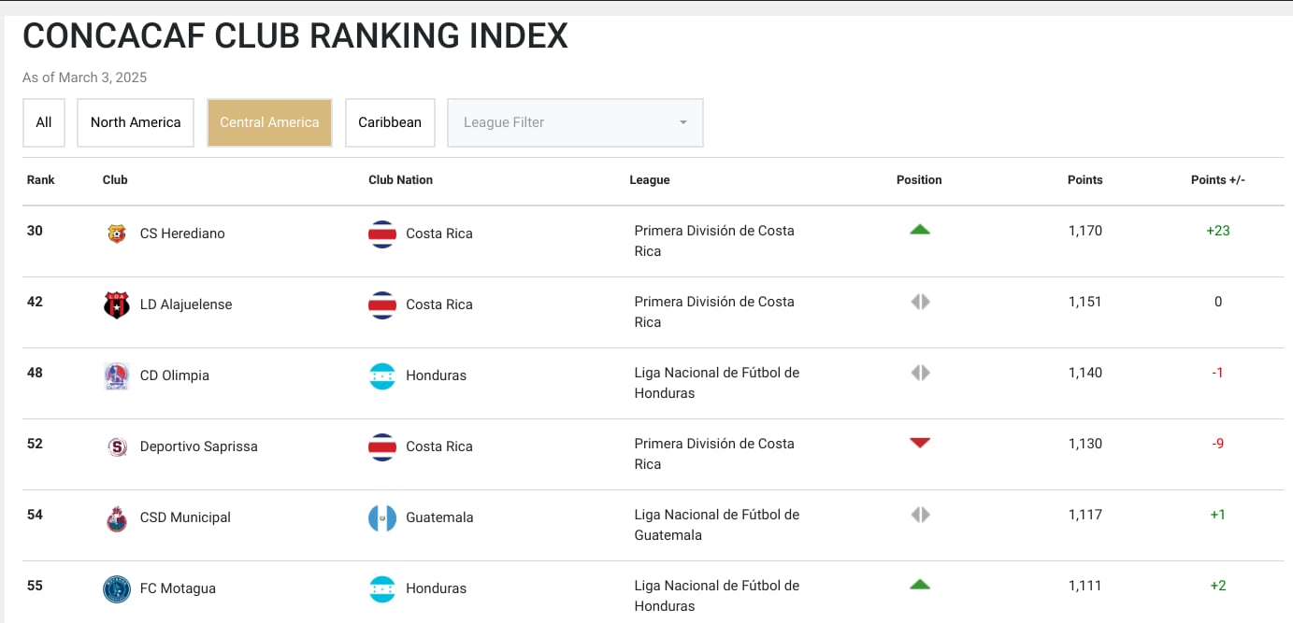Click Deportivo Saprissa's red down position arrow
This screenshot has height=623, width=1293.
920,443
